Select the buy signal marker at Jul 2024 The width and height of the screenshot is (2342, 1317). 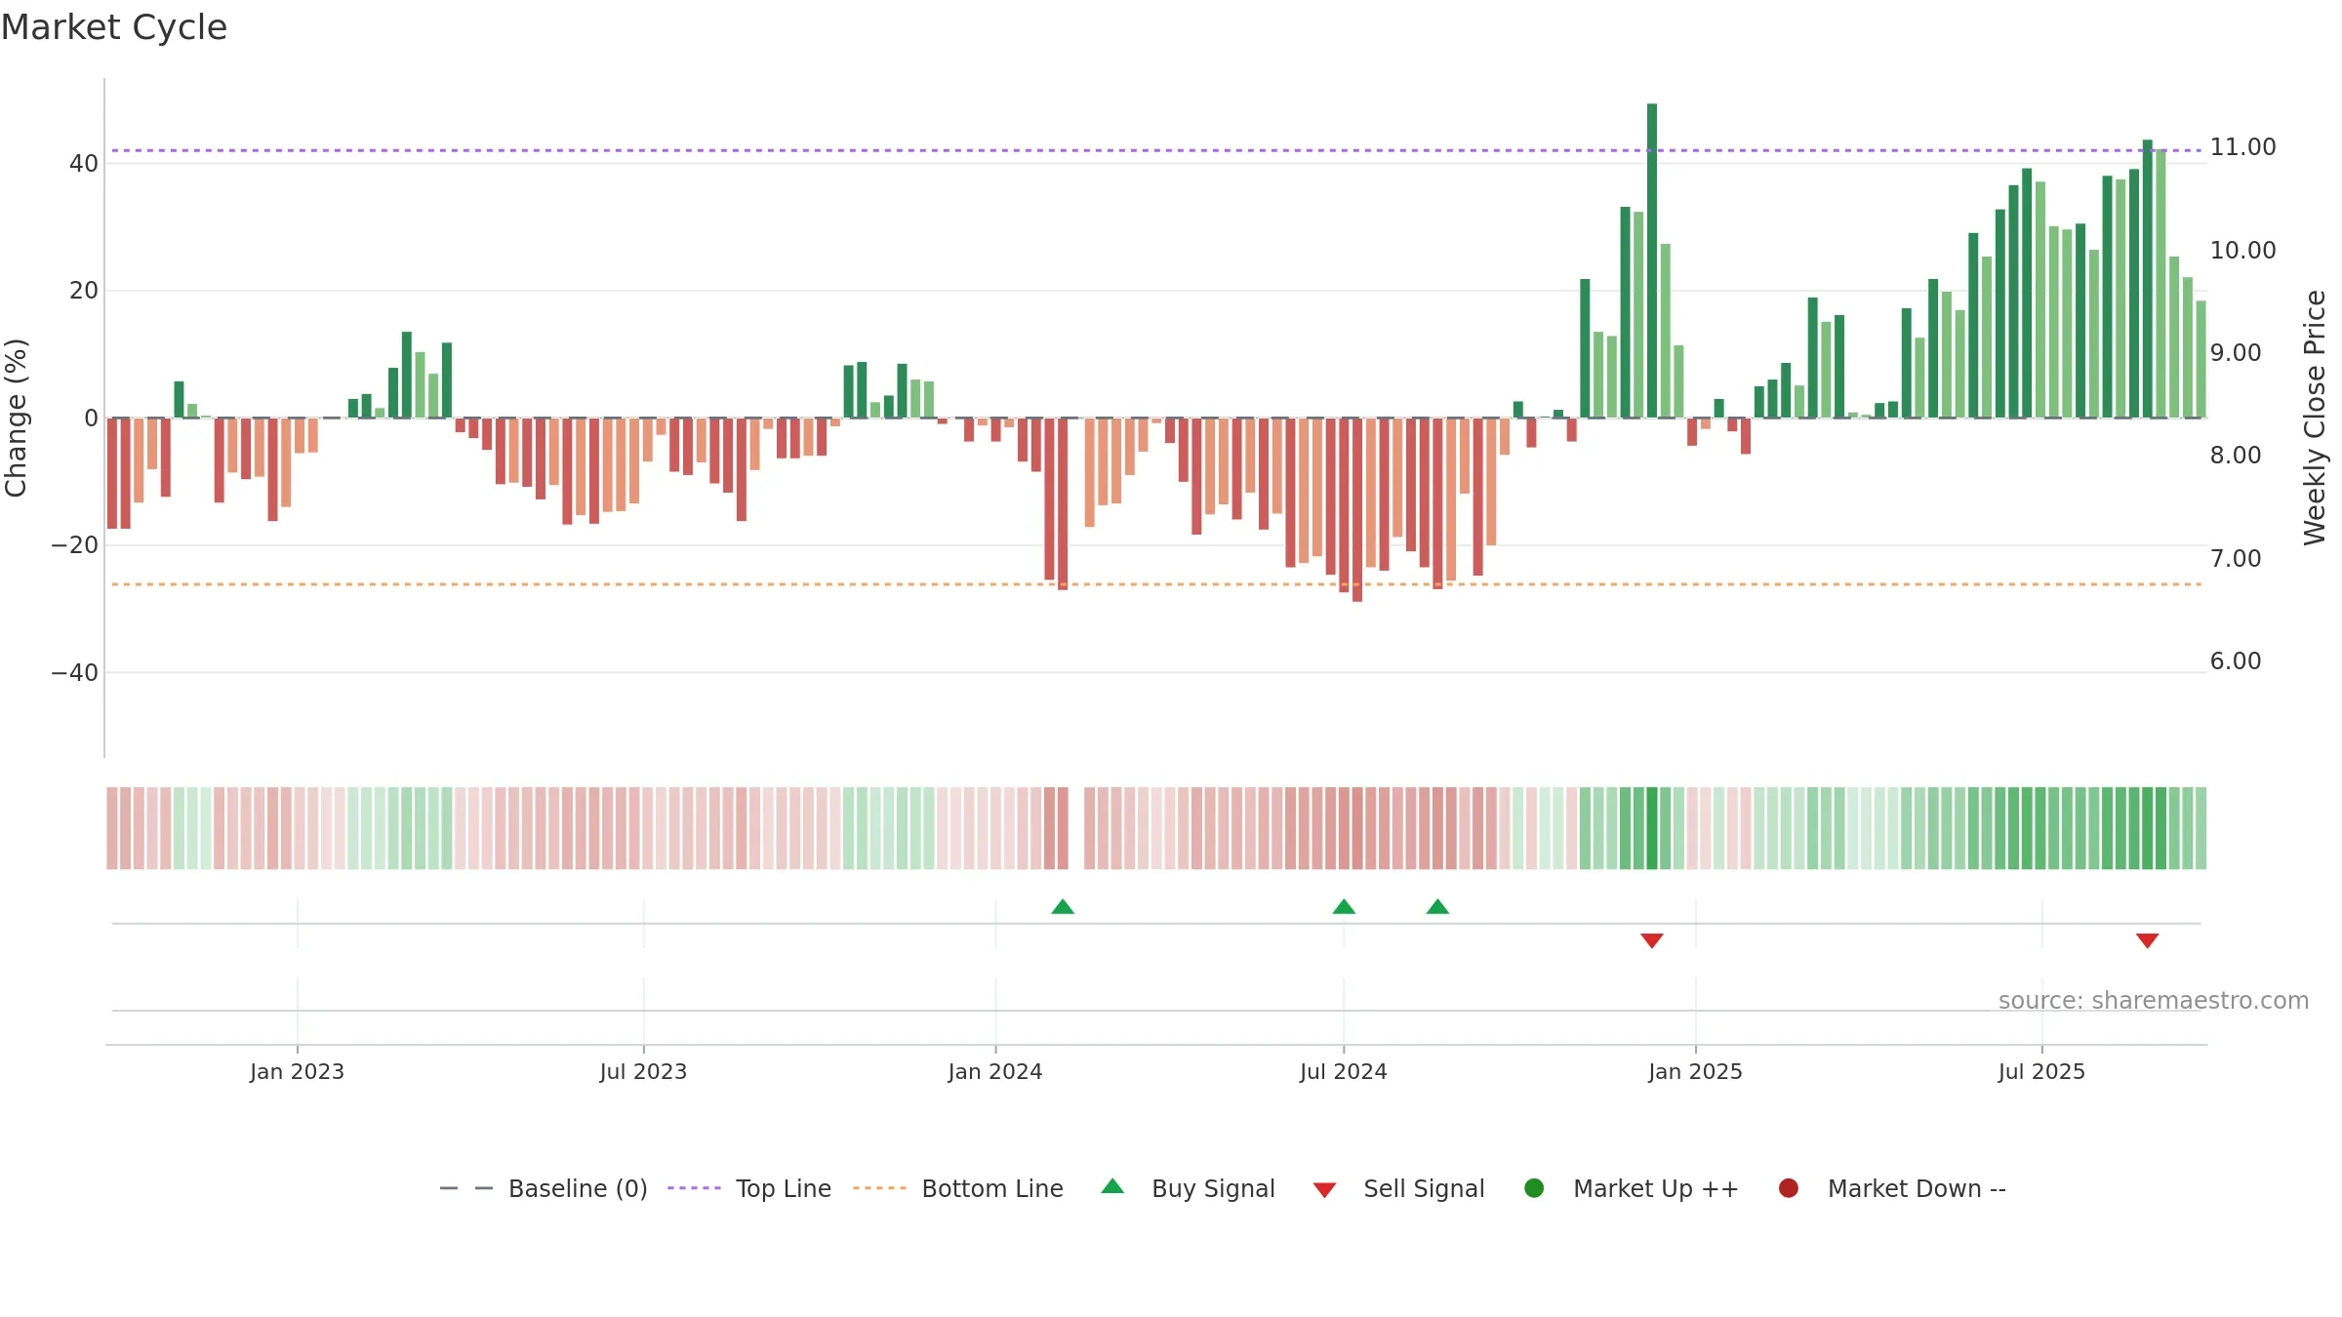tap(1344, 906)
